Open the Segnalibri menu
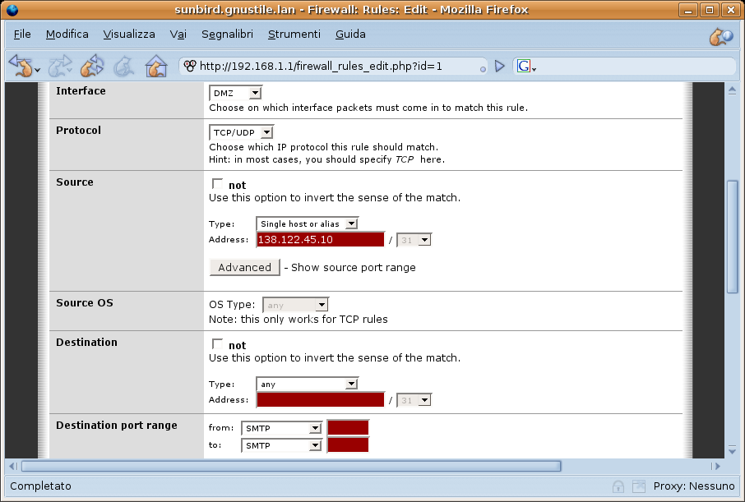 point(227,35)
